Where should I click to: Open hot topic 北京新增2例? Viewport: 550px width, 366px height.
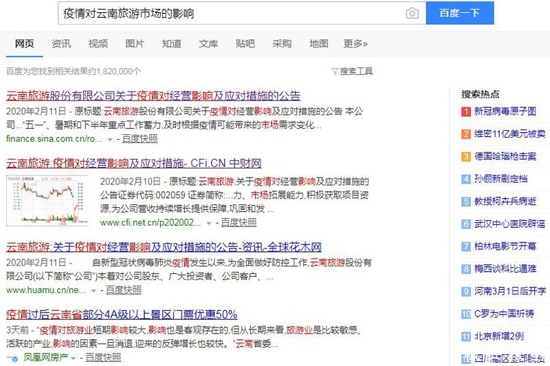499,336
